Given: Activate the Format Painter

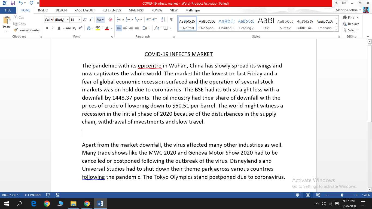Looking at the screenshot, I should point(27,30).
